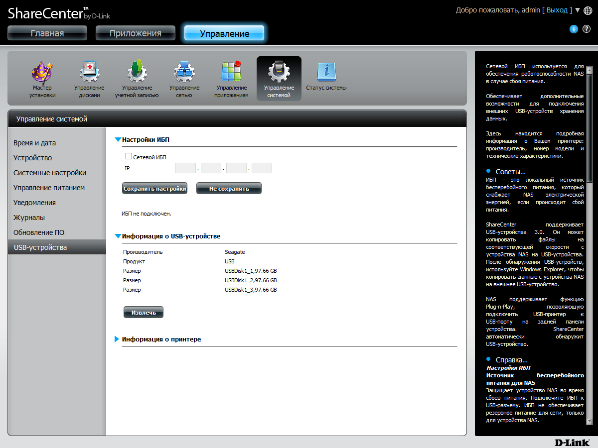
Task: Open the dropdown arrow next to Выход
Action: click(x=578, y=10)
